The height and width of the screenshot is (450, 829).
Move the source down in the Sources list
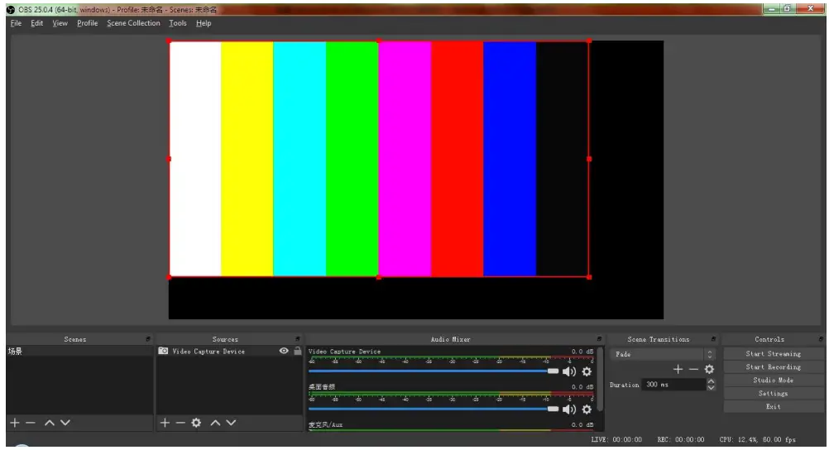(x=231, y=423)
